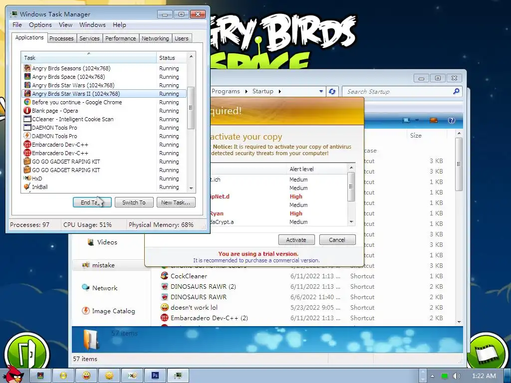Open the View menu in Task Manager

(65, 25)
